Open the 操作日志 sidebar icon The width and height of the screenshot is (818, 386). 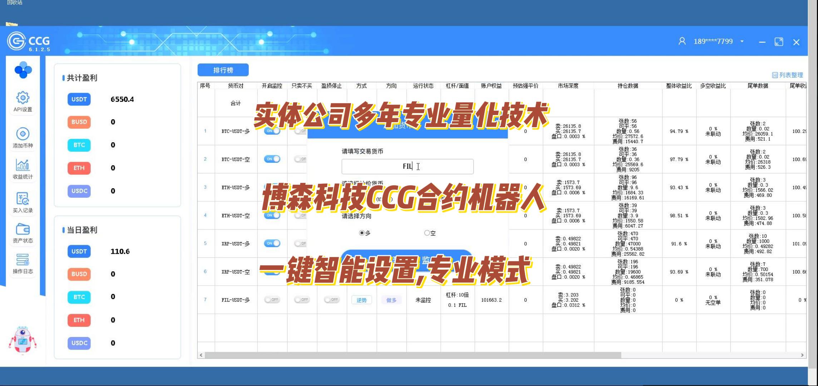click(23, 263)
